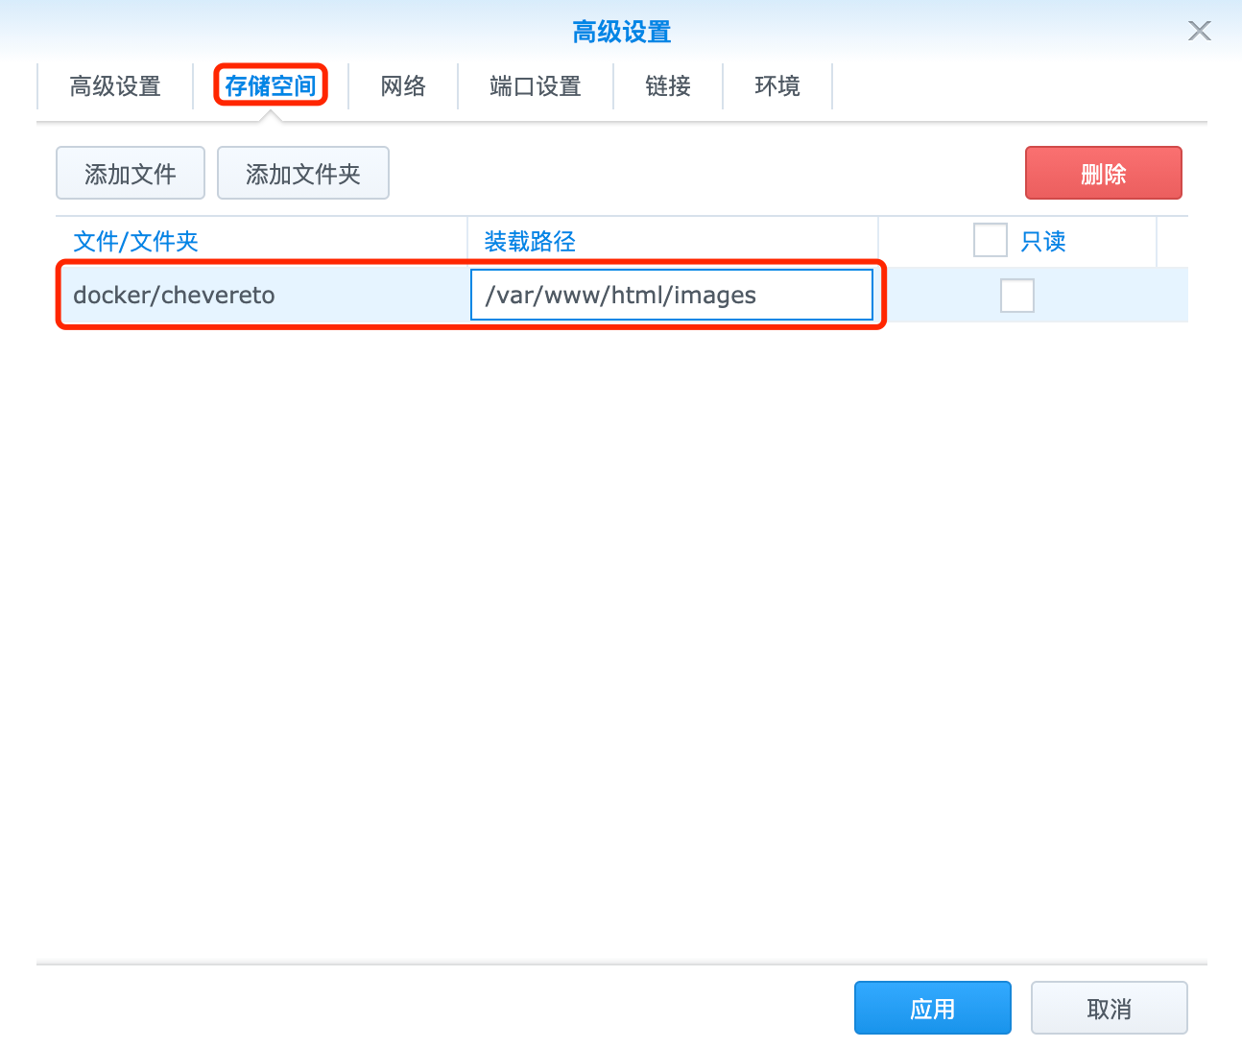This screenshot has width=1242, height=1048.
Task: Click the /var/www/html/images mount path field
Action: coord(671,295)
